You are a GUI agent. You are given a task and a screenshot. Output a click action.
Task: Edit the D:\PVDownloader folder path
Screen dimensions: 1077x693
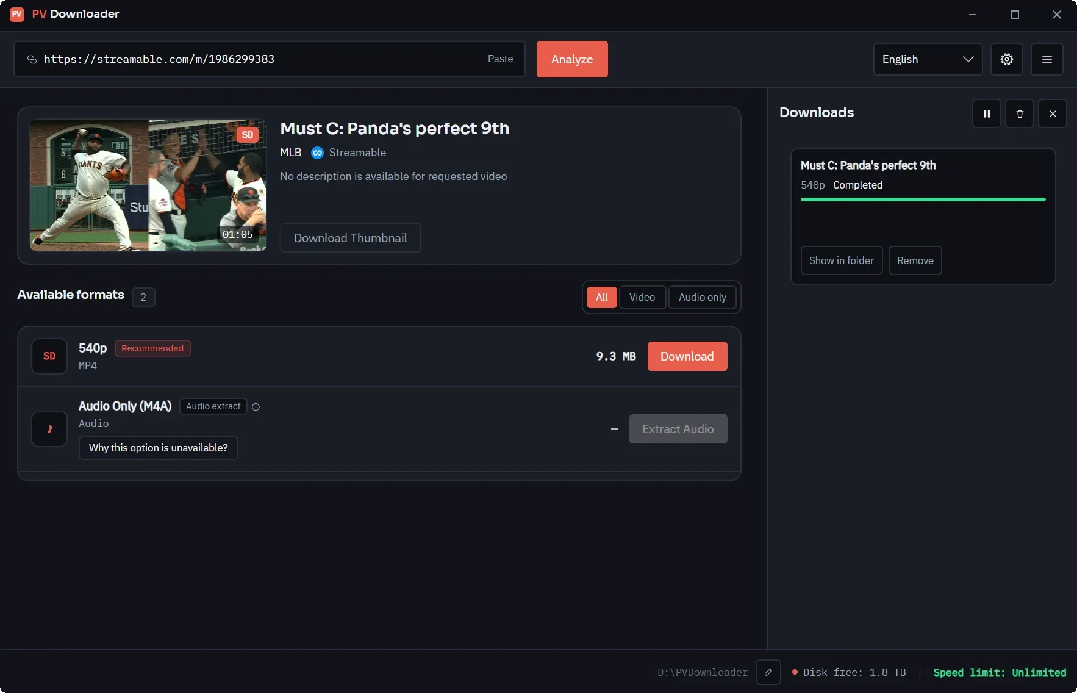tap(768, 672)
